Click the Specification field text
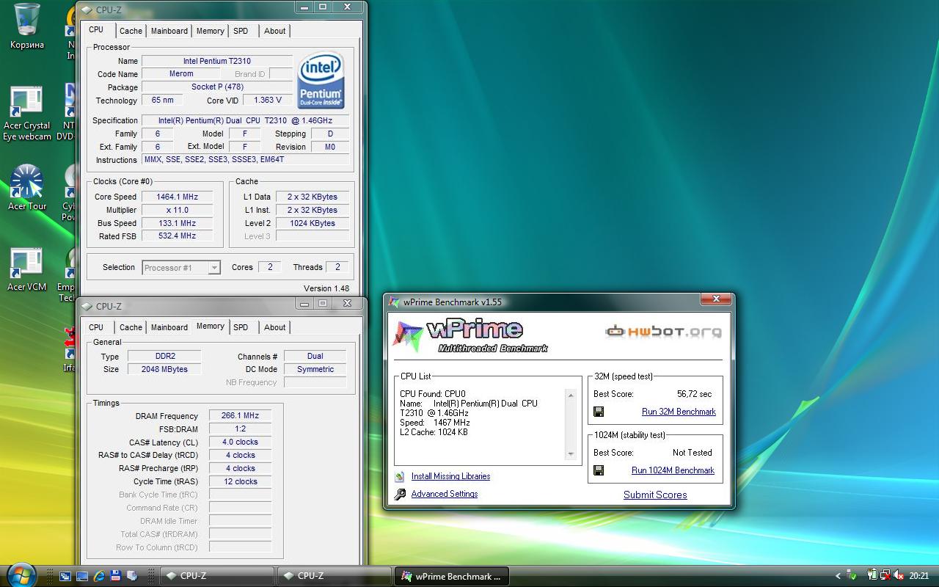Screen dimensions: 939x587 click(246, 120)
